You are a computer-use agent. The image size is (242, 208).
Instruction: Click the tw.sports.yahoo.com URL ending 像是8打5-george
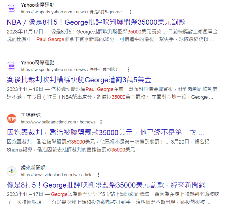(73, 12)
